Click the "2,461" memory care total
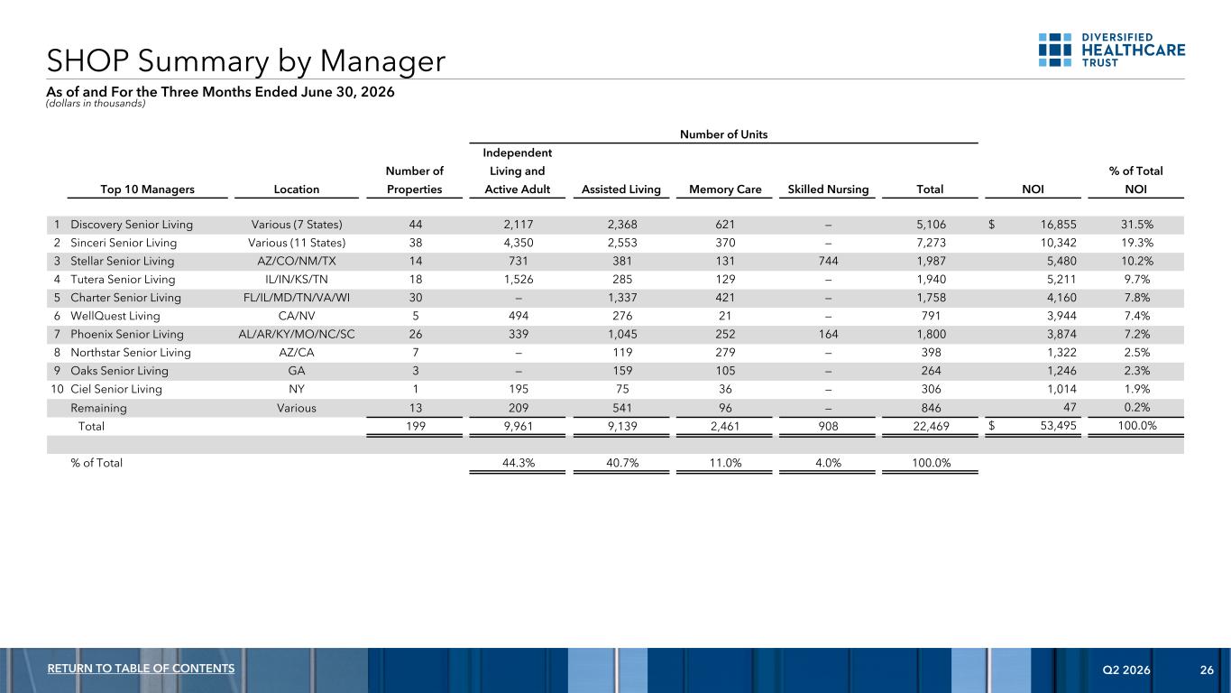Viewport: 1231px width, 693px height. [724, 426]
